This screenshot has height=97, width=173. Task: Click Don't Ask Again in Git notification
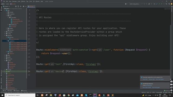(x=160, y=79)
